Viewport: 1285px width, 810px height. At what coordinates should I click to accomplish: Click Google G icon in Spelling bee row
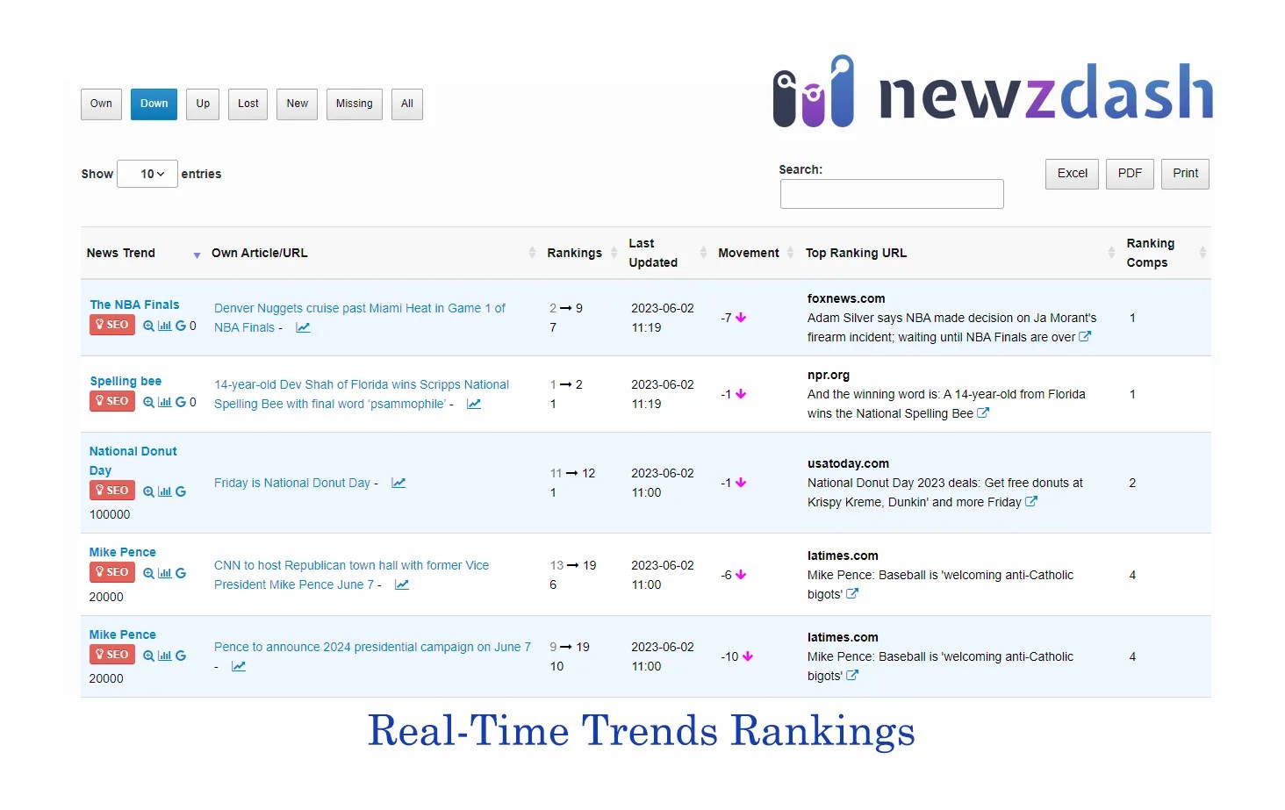click(181, 402)
